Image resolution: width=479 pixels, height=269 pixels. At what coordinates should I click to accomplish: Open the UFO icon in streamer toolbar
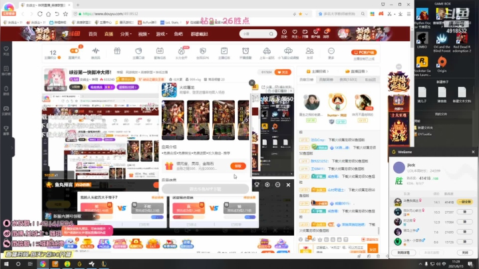pyautogui.click(x=288, y=51)
